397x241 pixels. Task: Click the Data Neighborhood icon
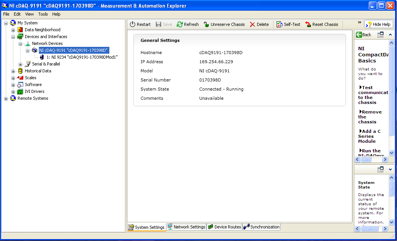[x=20, y=30]
